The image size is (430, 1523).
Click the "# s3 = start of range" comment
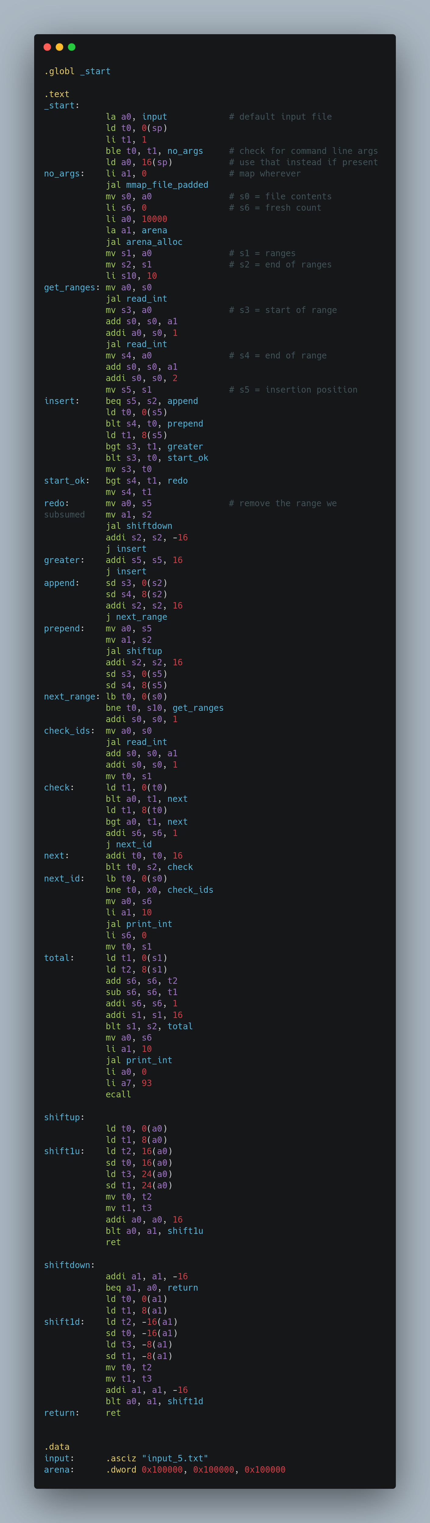pos(283,310)
